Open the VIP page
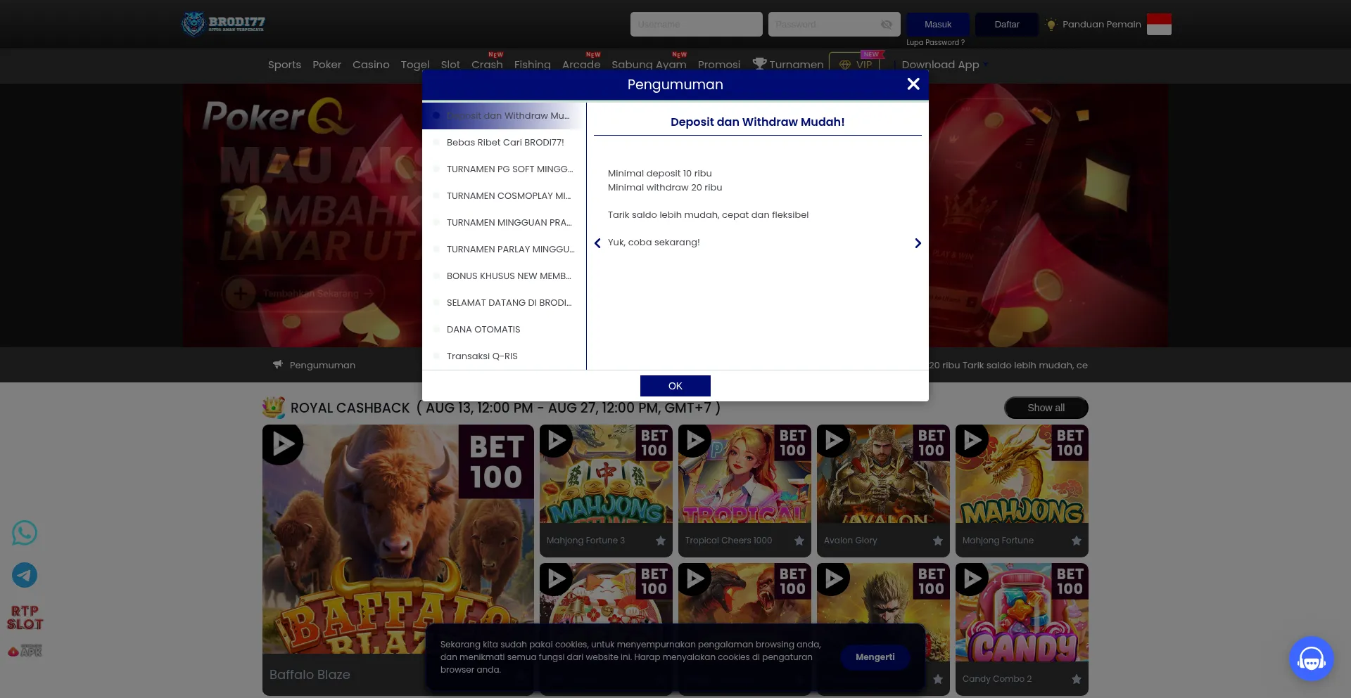The width and height of the screenshot is (1351, 698). click(856, 65)
